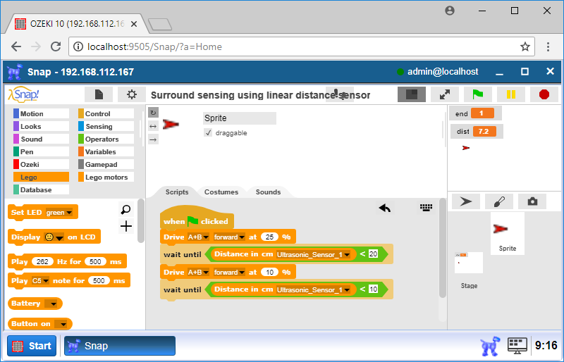Click the 10 speed value field in Drive block
This screenshot has height=362, width=564.
click(269, 272)
